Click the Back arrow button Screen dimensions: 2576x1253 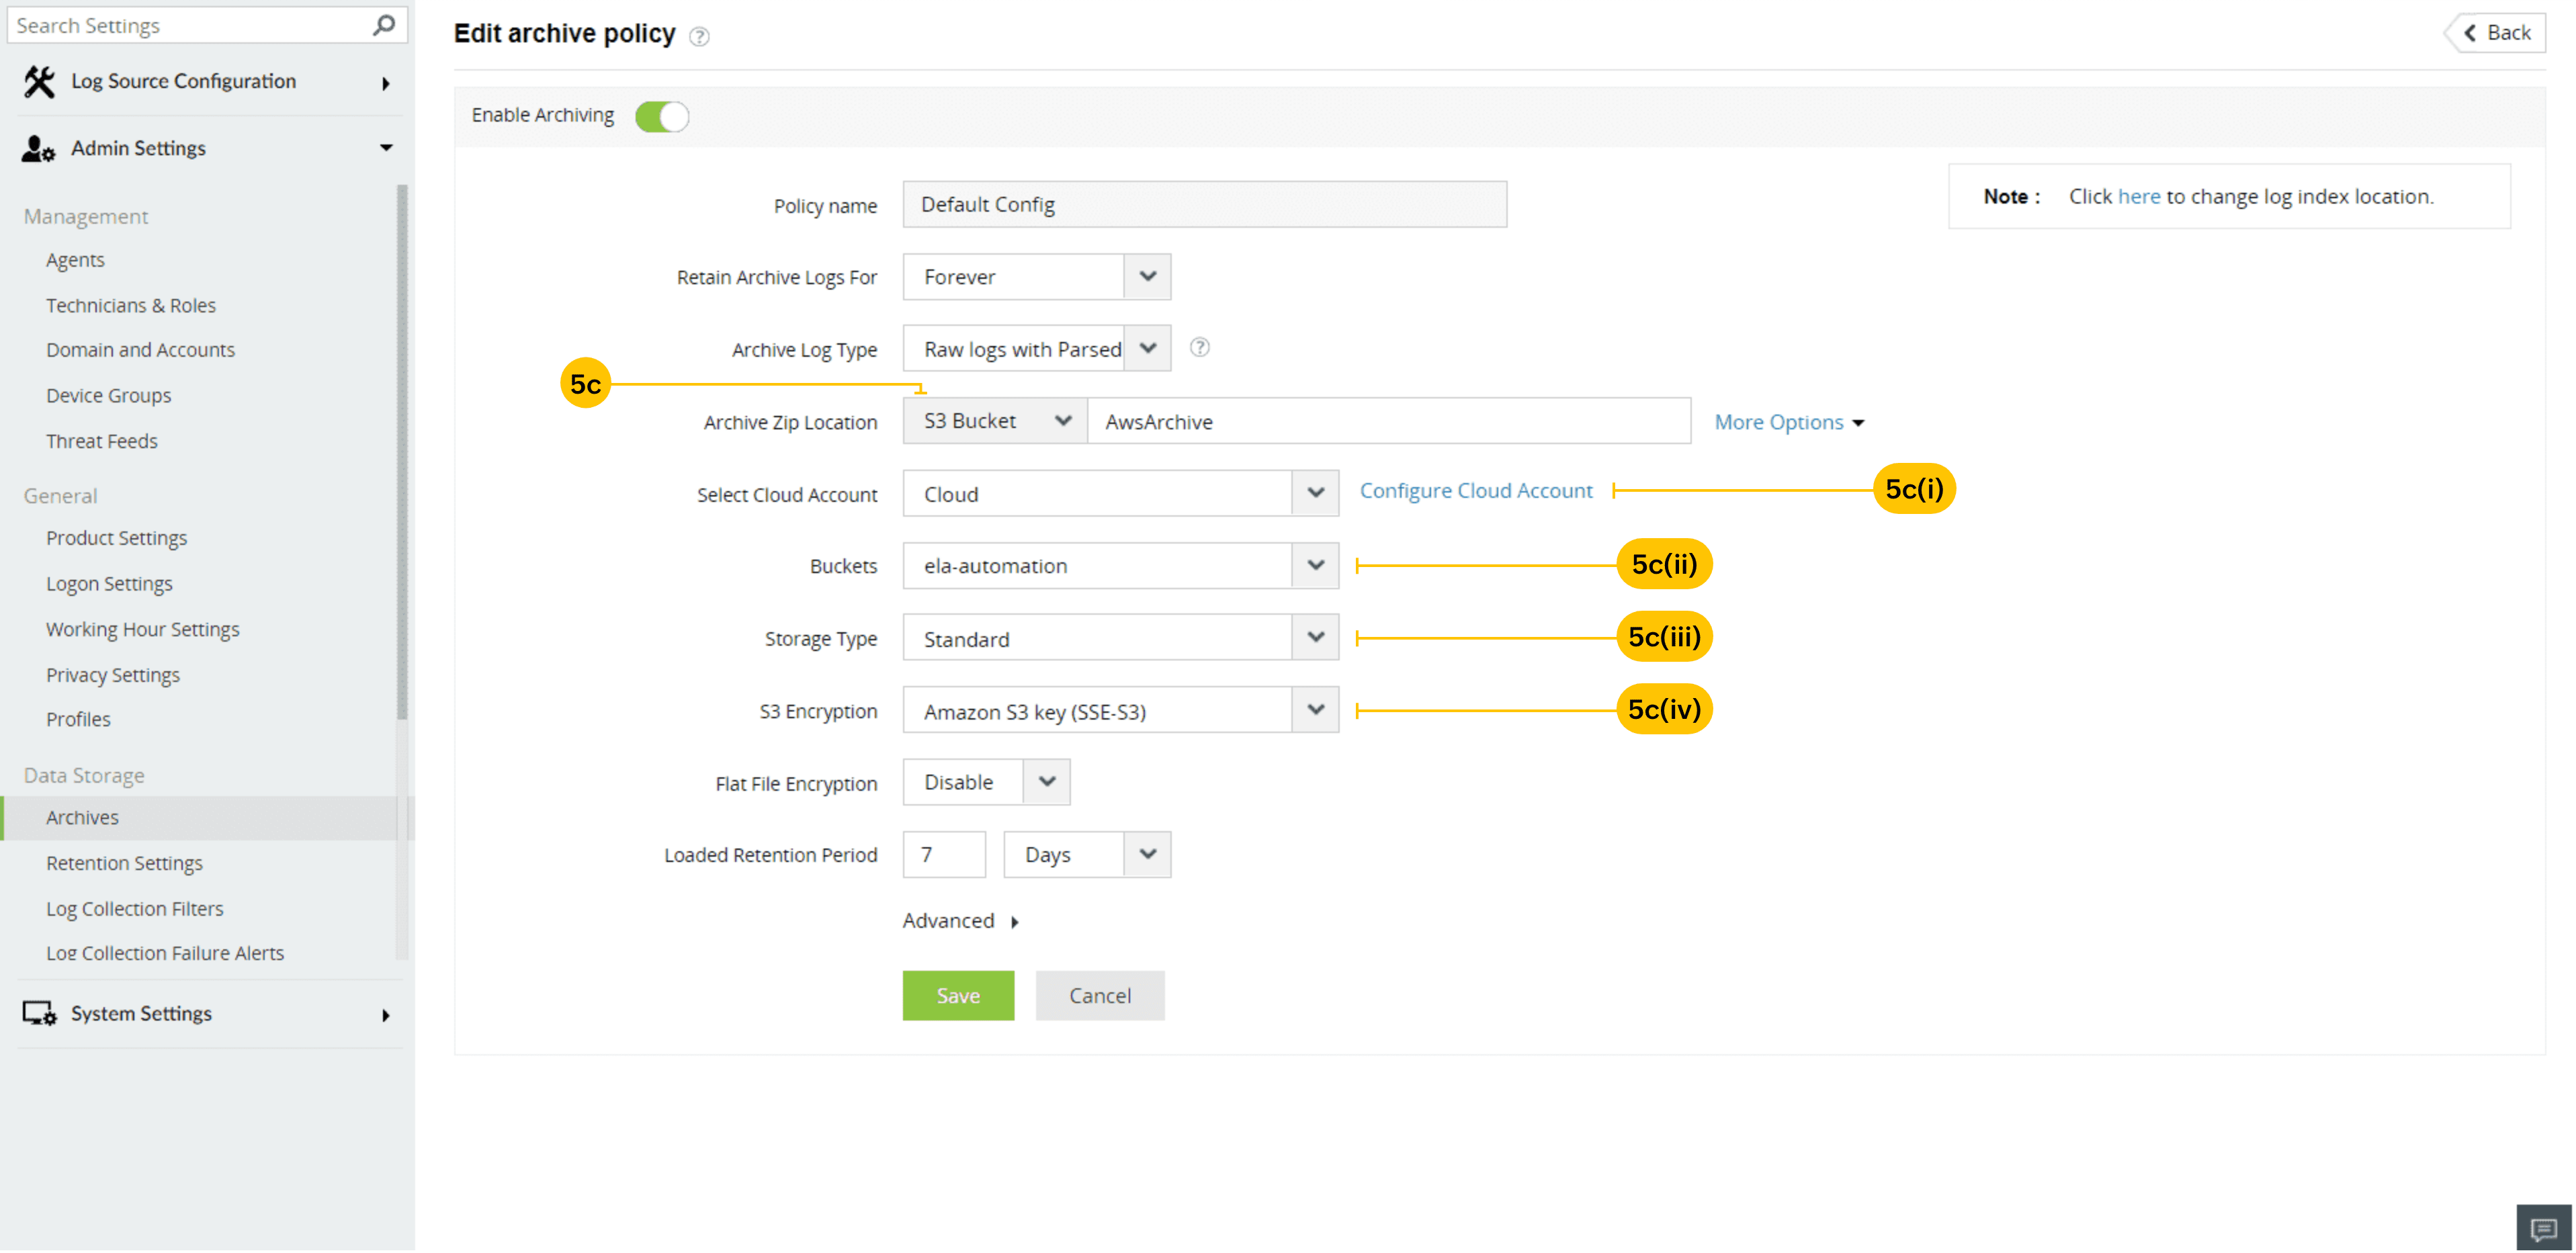coord(2496,33)
